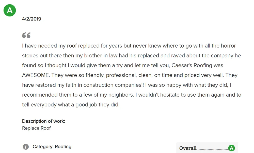This screenshot has height=153, width=254.
Task: Open the "Category: Roofing" link
Action: tap(52, 147)
